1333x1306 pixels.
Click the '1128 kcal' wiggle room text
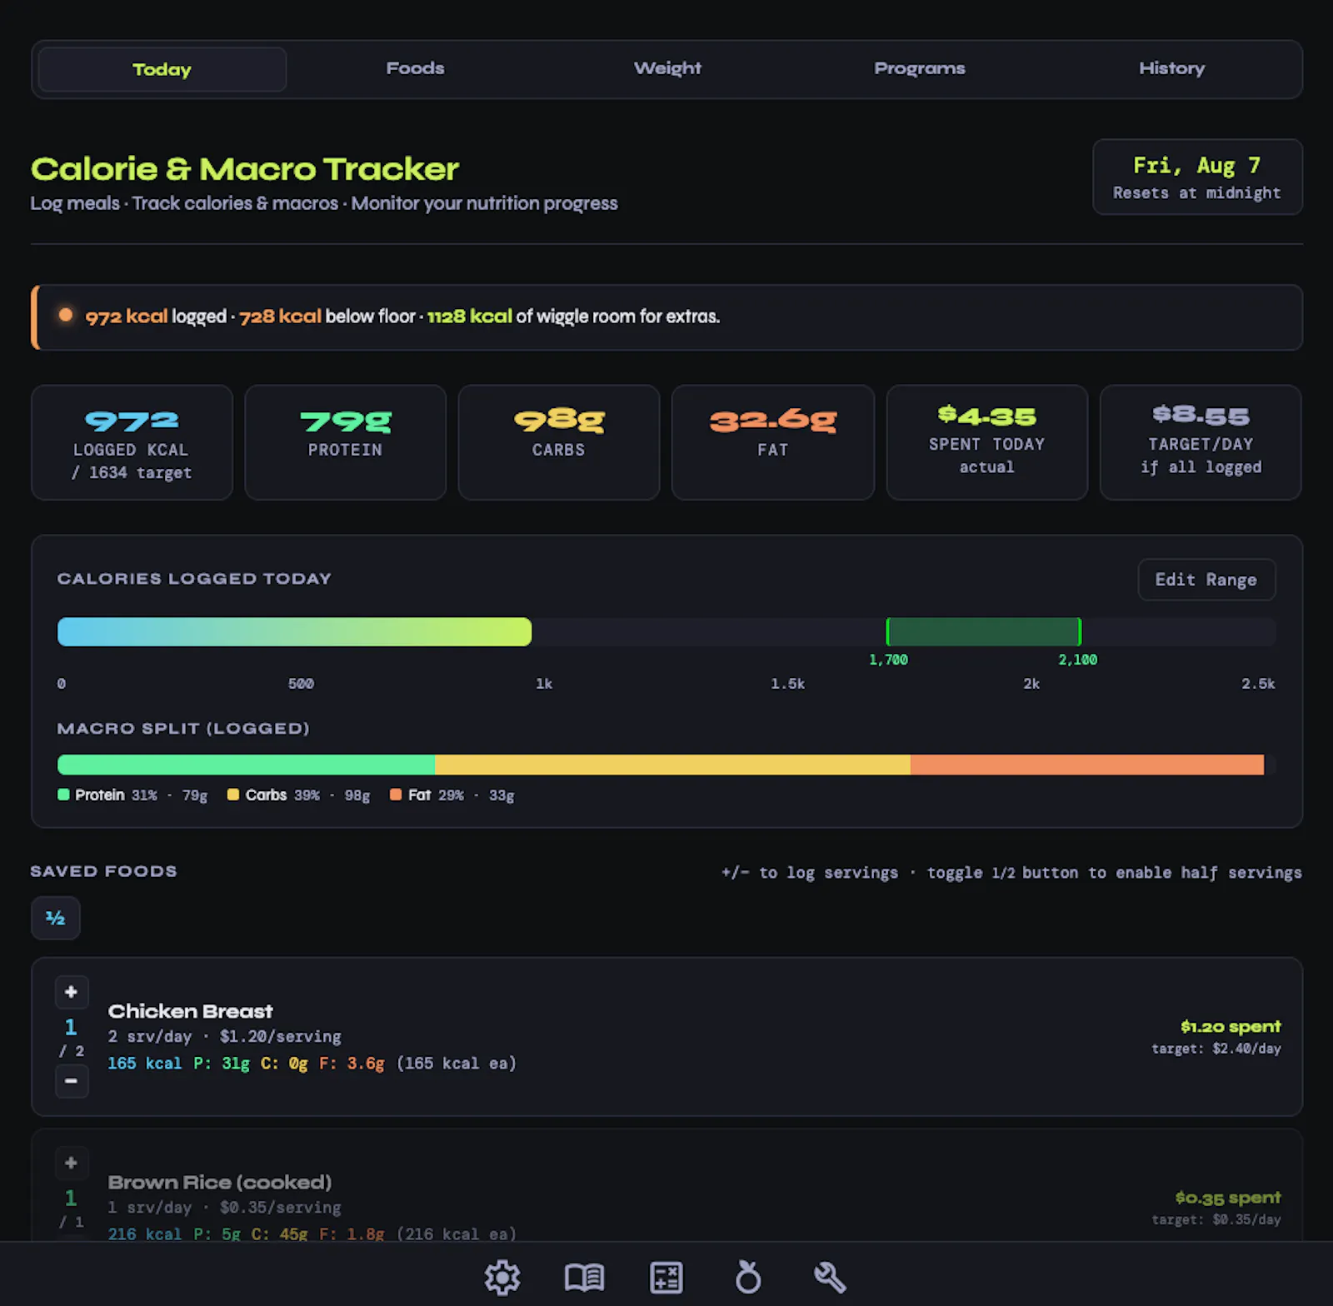469,317
